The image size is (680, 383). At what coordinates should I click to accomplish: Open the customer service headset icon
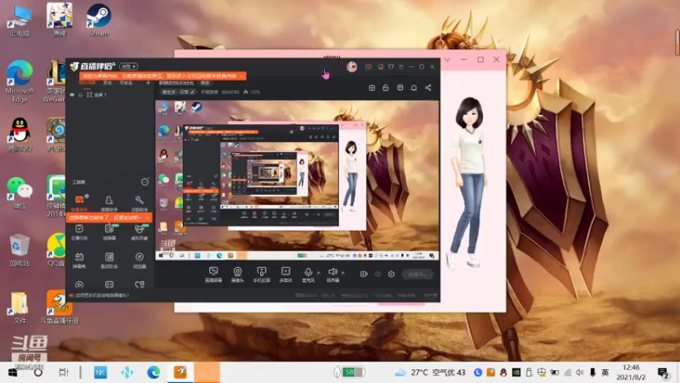point(380,67)
